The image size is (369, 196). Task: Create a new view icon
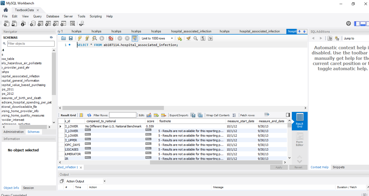point(48,23)
